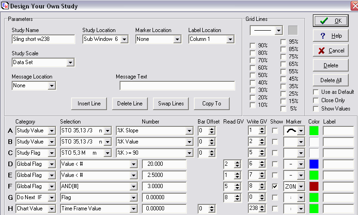The image size is (358, 215).
Task: Click the row A Bar Offset stepper
Action: (212, 131)
